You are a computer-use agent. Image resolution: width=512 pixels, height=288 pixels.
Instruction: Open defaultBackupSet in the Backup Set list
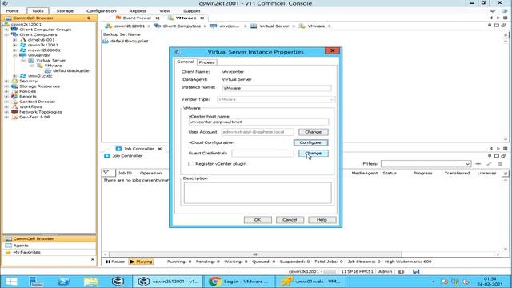point(129,41)
